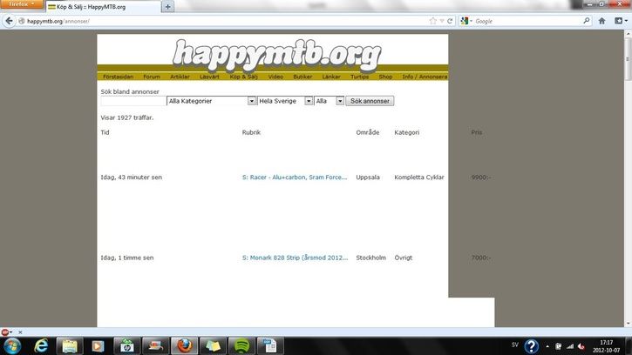The width and height of the screenshot is (632, 355).
Task: Open Windows Media Player from the taskbar
Action: [97, 345]
